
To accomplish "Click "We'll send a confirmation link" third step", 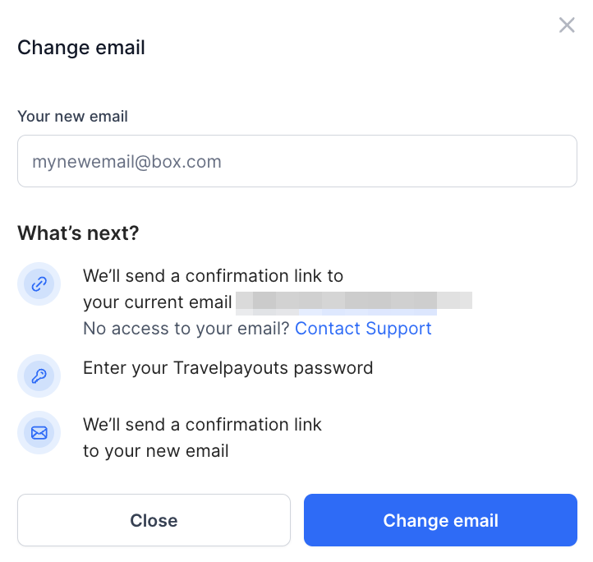I will 202,425.
